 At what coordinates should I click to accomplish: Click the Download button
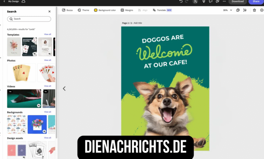point(238,1)
